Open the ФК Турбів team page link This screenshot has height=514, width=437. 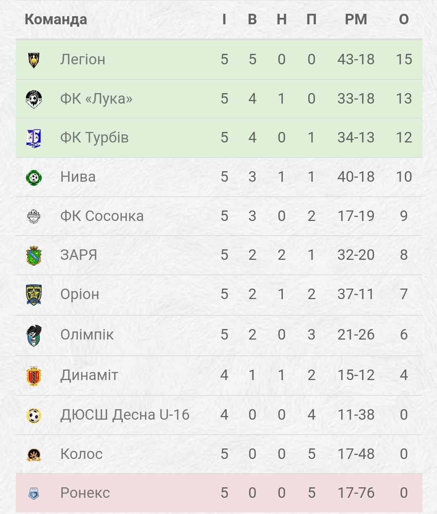click(x=94, y=138)
